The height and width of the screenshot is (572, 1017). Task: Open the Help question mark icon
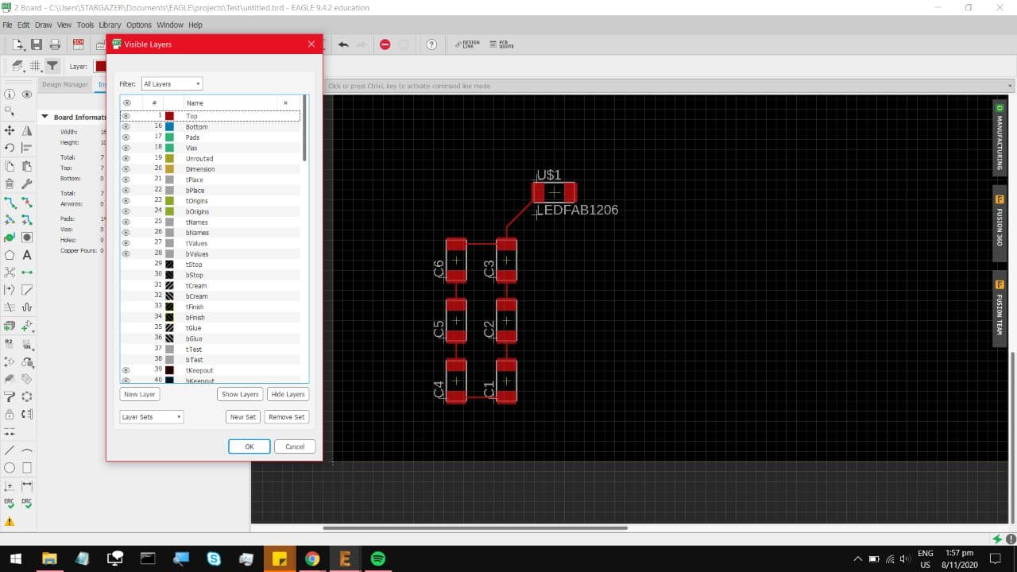(x=431, y=44)
